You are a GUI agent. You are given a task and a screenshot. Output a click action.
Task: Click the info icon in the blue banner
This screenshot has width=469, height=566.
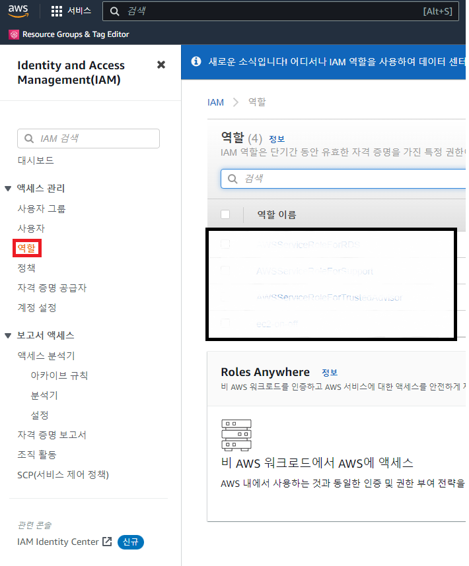[x=196, y=61]
